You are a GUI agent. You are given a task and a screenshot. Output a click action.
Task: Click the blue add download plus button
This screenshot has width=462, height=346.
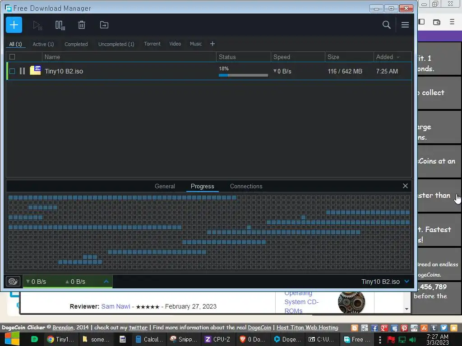14,25
